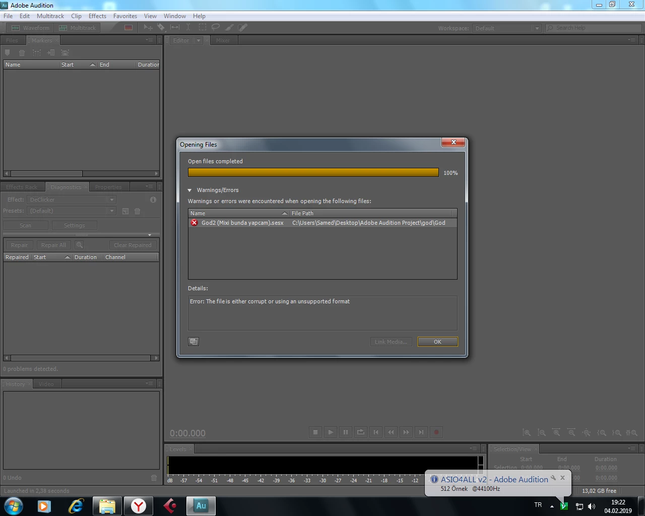
Task: Click Zoom In (Amplitude) icon
Action: [x=527, y=432]
